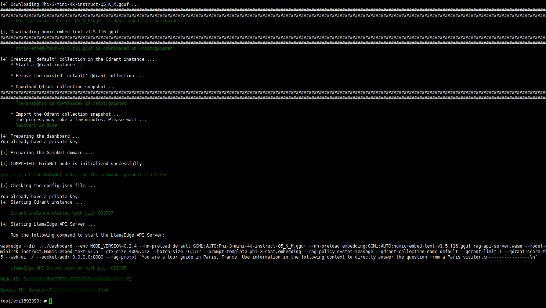The image size is (546, 308).
Task: Click the 'gaianet start' command hint line
Action: [x=84, y=175]
